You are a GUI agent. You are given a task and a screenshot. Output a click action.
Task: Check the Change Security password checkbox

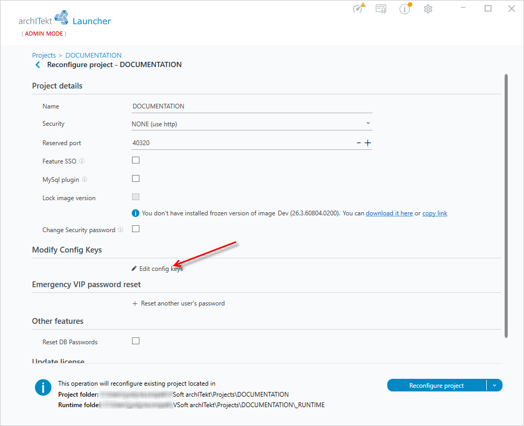pyautogui.click(x=136, y=229)
